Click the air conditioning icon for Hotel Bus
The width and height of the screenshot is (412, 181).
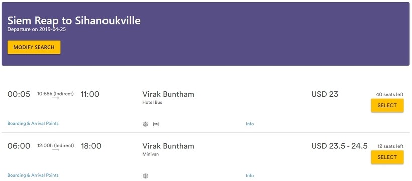[145, 124]
